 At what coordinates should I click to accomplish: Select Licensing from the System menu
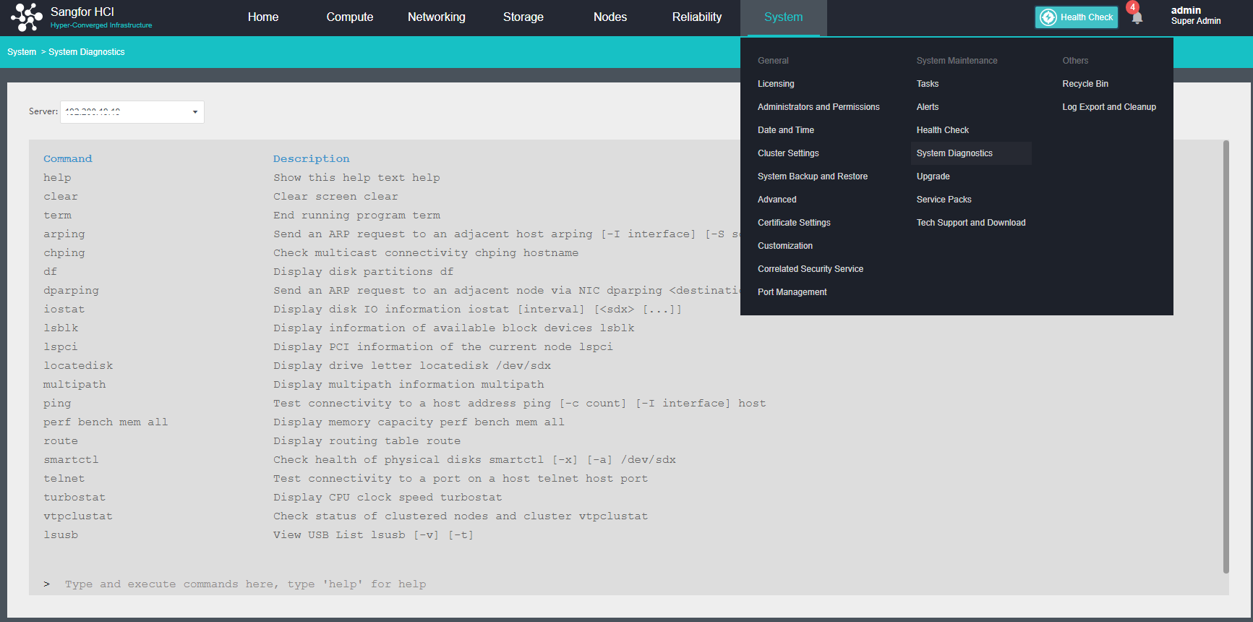pyautogui.click(x=776, y=84)
